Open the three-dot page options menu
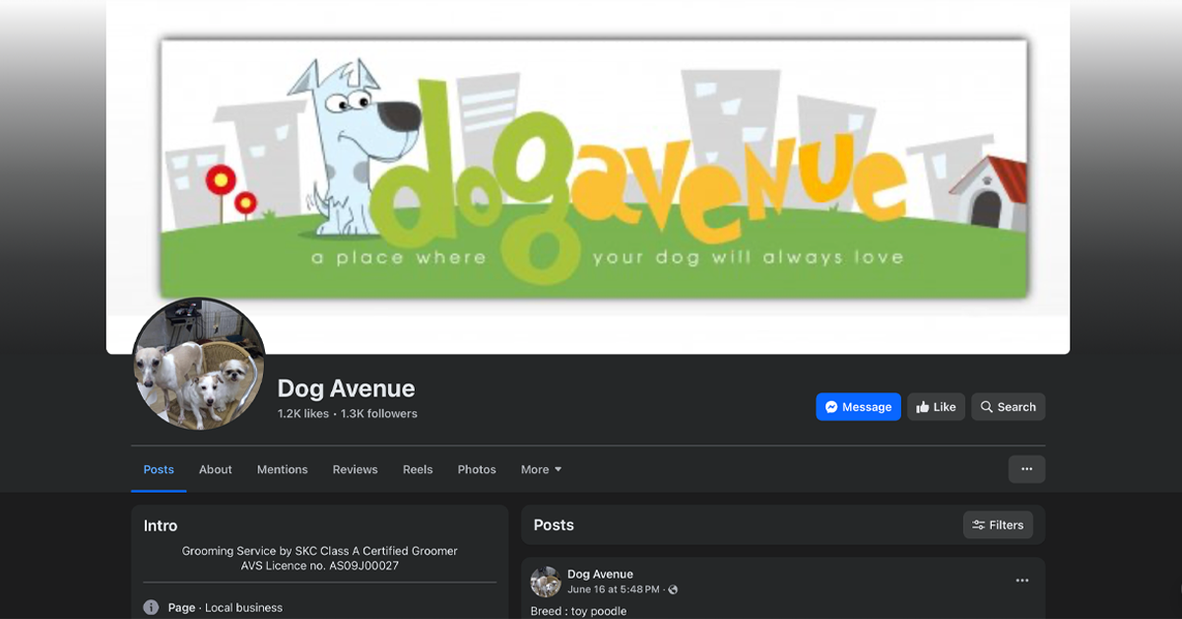Screen dimensions: 1182x619 [1026, 469]
